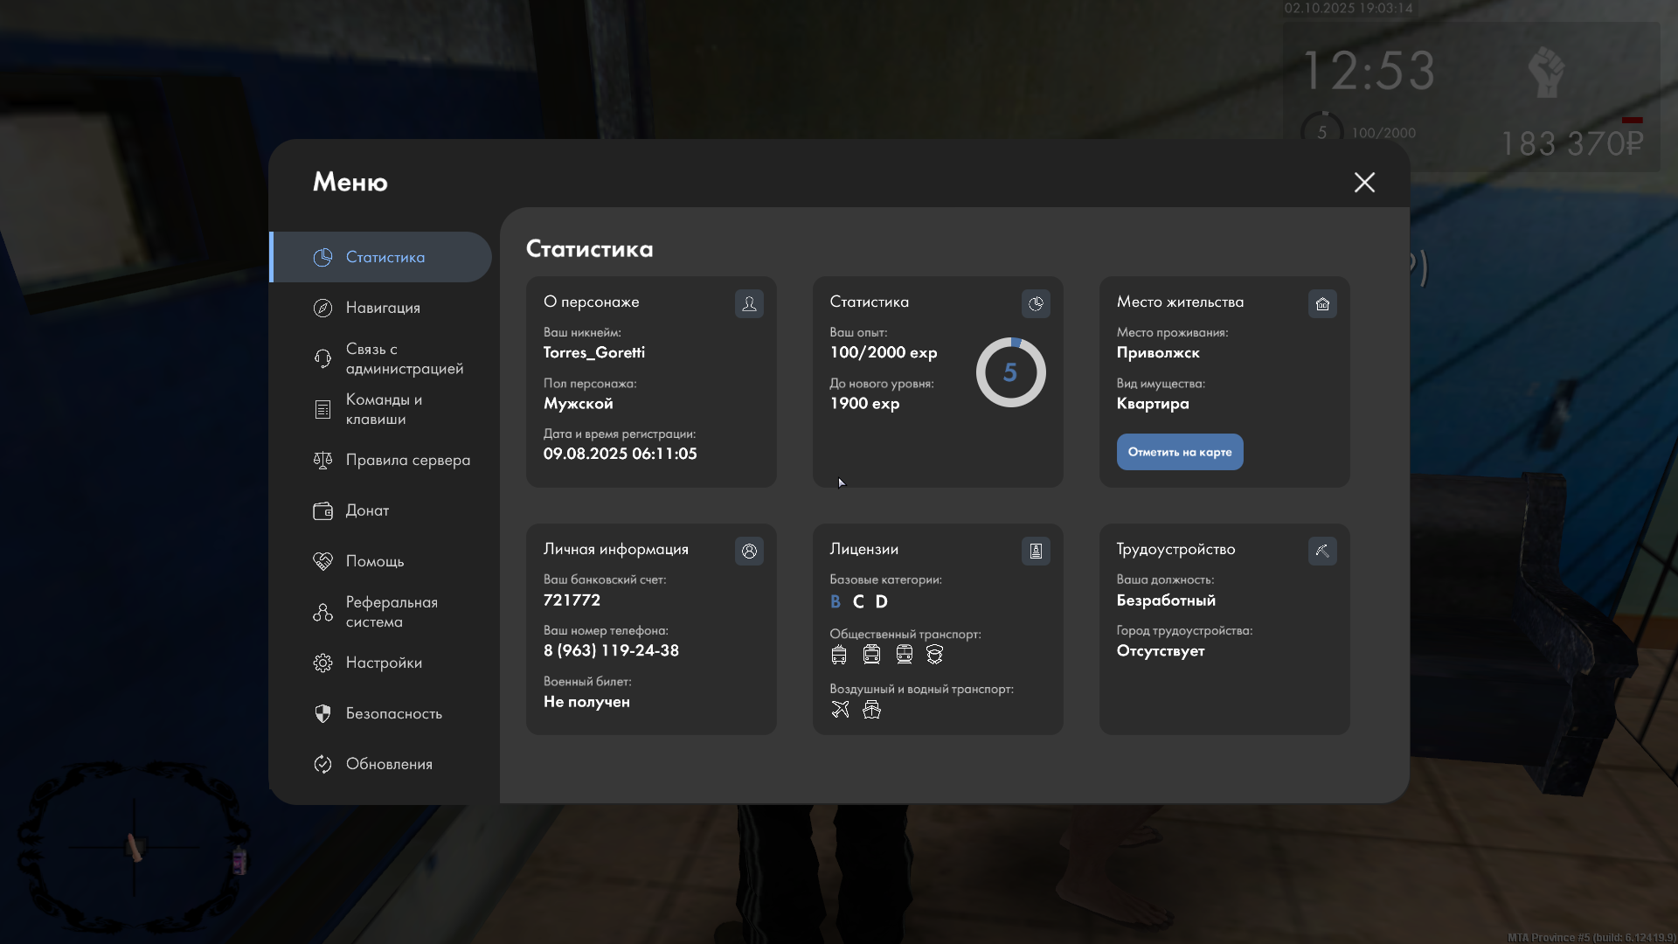
Task: Click the license document icon in Лицензии
Action: coord(1036,551)
